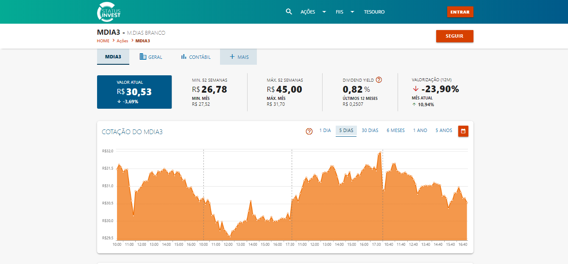The width and height of the screenshot is (568, 264).
Task: Select the 1 DIA chart period
Action: [325, 130]
